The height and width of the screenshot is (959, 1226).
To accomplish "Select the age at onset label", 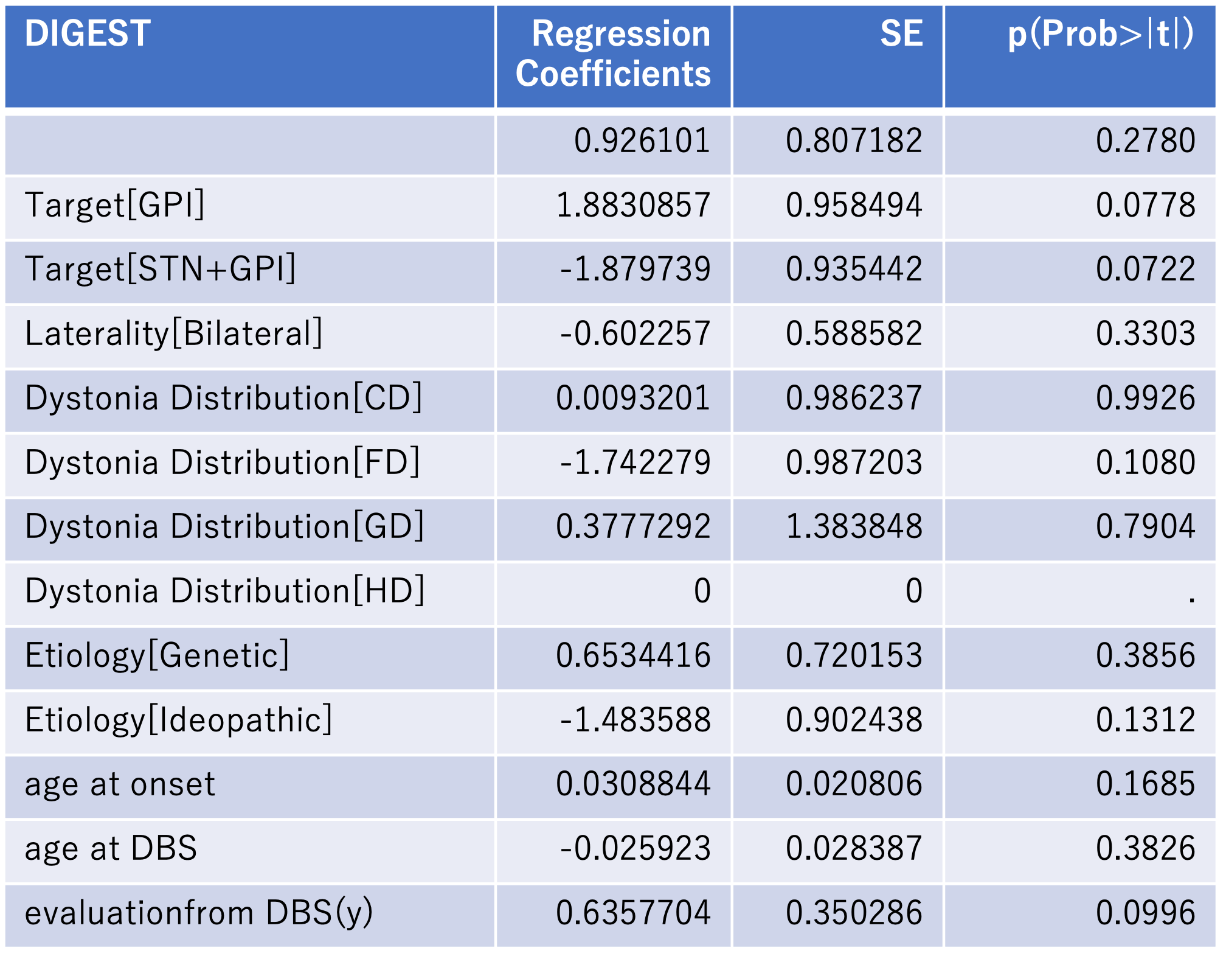I will 120,784.
